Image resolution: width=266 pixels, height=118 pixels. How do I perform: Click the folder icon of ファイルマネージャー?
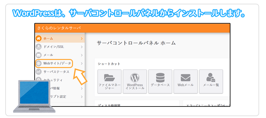tap(109, 78)
